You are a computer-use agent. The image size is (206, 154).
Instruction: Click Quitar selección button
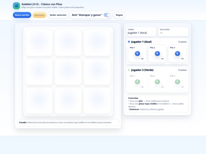click(58, 15)
